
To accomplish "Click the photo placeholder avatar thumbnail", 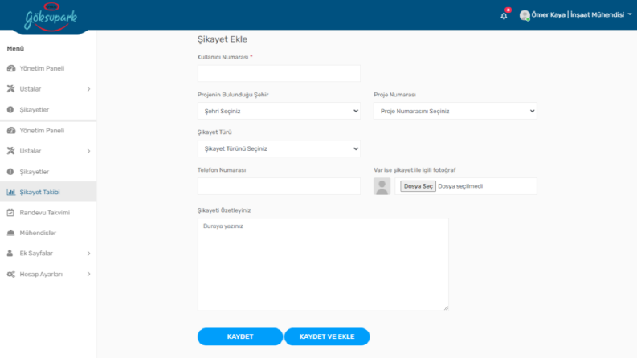I will pyautogui.click(x=382, y=186).
